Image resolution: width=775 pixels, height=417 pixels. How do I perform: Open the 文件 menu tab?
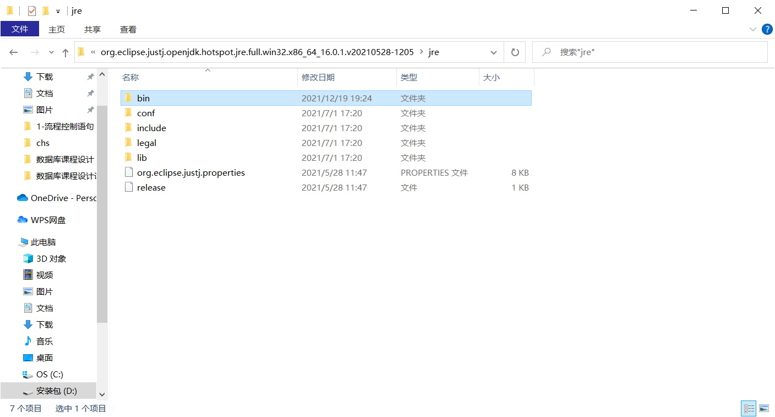20,29
